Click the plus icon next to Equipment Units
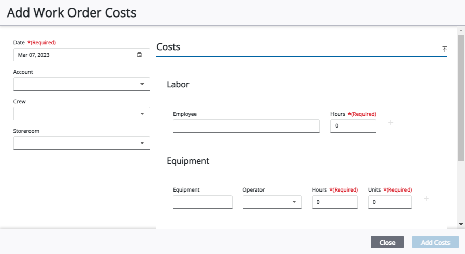Viewport: 465px width, 254px height. click(426, 199)
